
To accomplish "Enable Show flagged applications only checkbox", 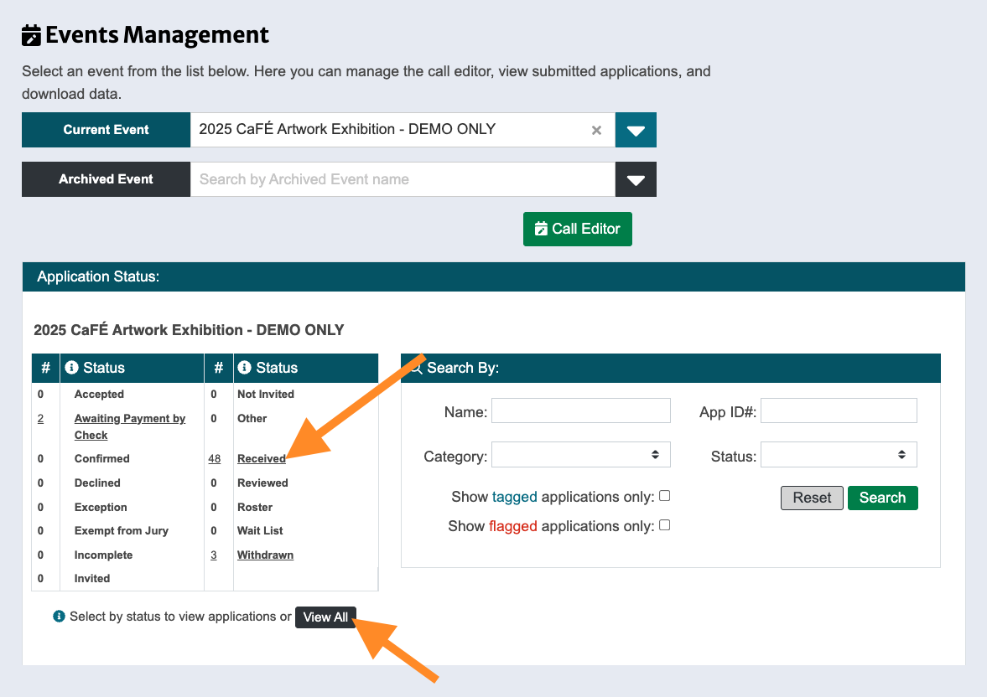I will click(x=665, y=525).
